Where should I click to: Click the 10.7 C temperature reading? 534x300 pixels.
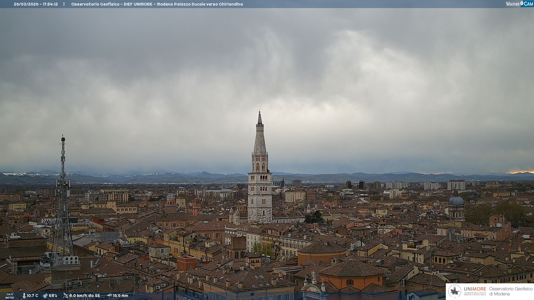click(33, 296)
